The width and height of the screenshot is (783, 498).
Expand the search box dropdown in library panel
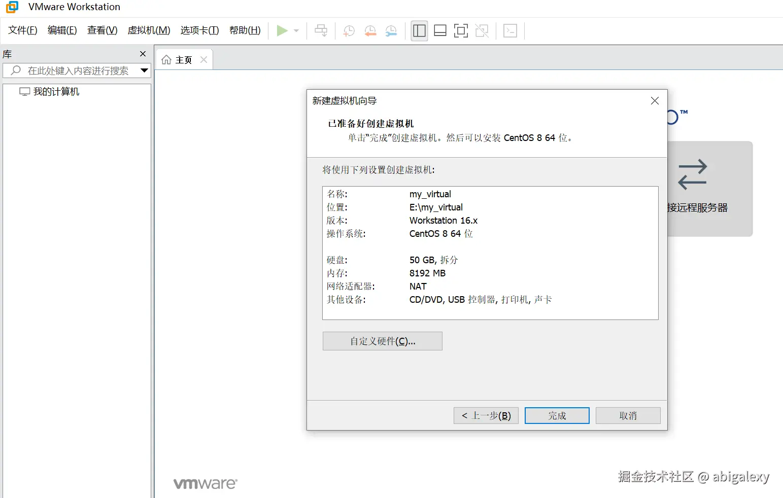[144, 70]
